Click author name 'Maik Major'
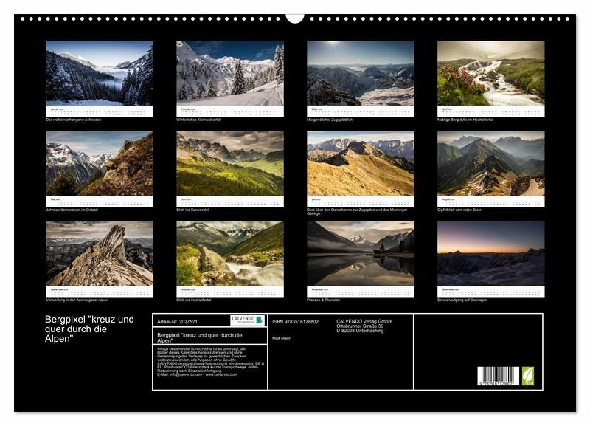The height and width of the screenshot is (426, 590). tap(281, 338)
